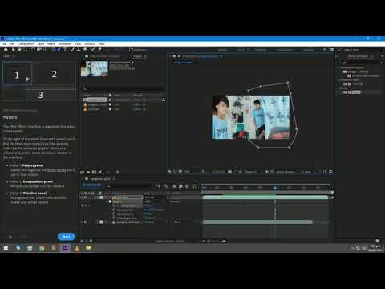This screenshot has height=289, width=385.
Task: Toggle the Snapping checkbox in toolbar
Action: coord(131,50)
